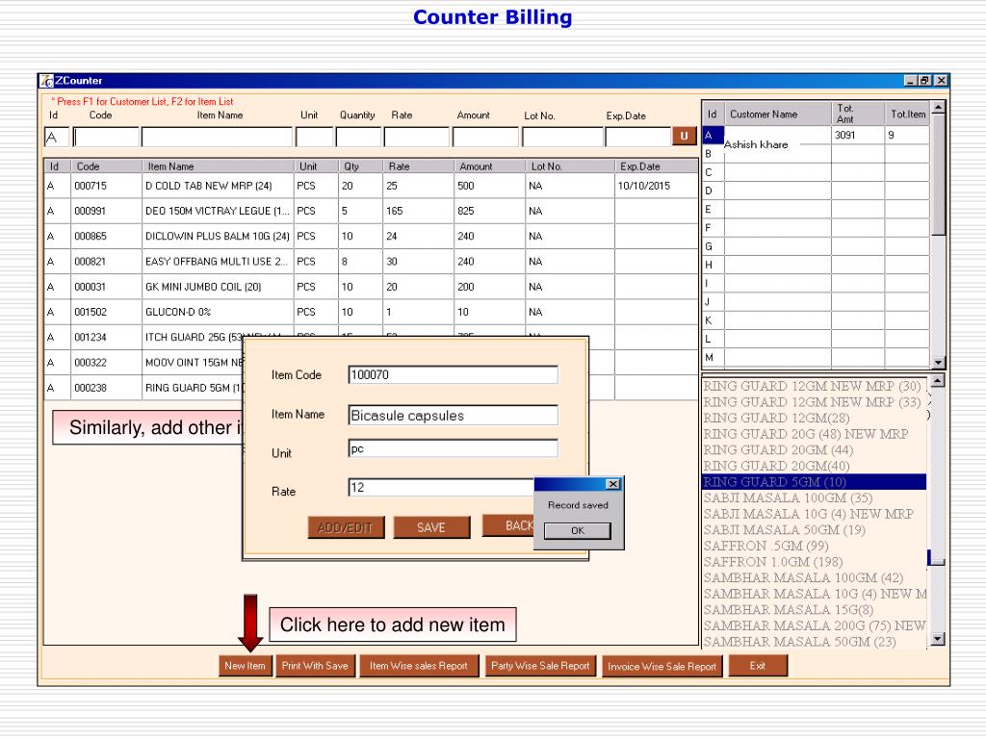Image resolution: width=986 pixels, height=739 pixels.
Task: Click customer list scrollbar up arrow
Action: [x=938, y=108]
